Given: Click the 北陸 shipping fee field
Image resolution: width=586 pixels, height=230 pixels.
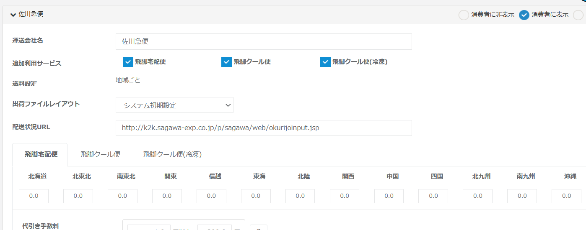Looking at the screenshot, I should (x=300, y=196).
